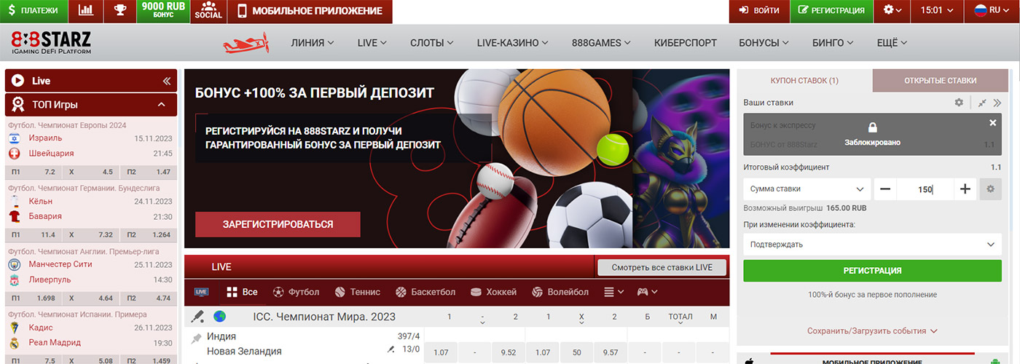Click the globe icon beside ICC. Чемпионат Мира

pos(219,317)
